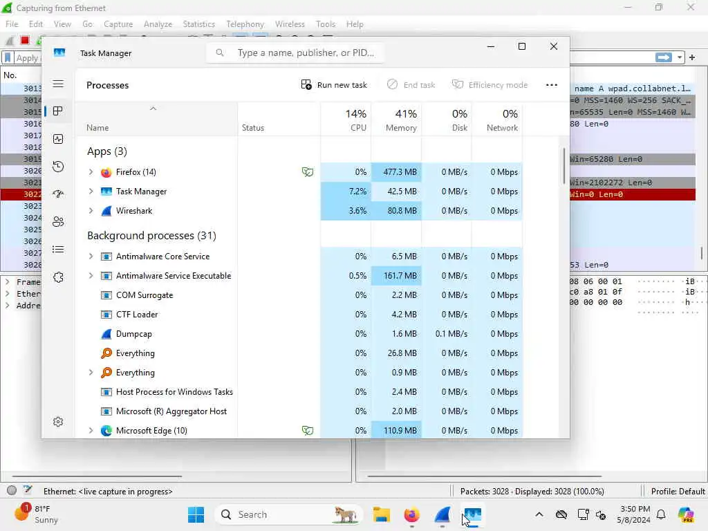Viewport: 708px width, 531px height.
Task: Apply Wireshark display filter arrow button
Action: pyautogui.click(x=663, y=57)
